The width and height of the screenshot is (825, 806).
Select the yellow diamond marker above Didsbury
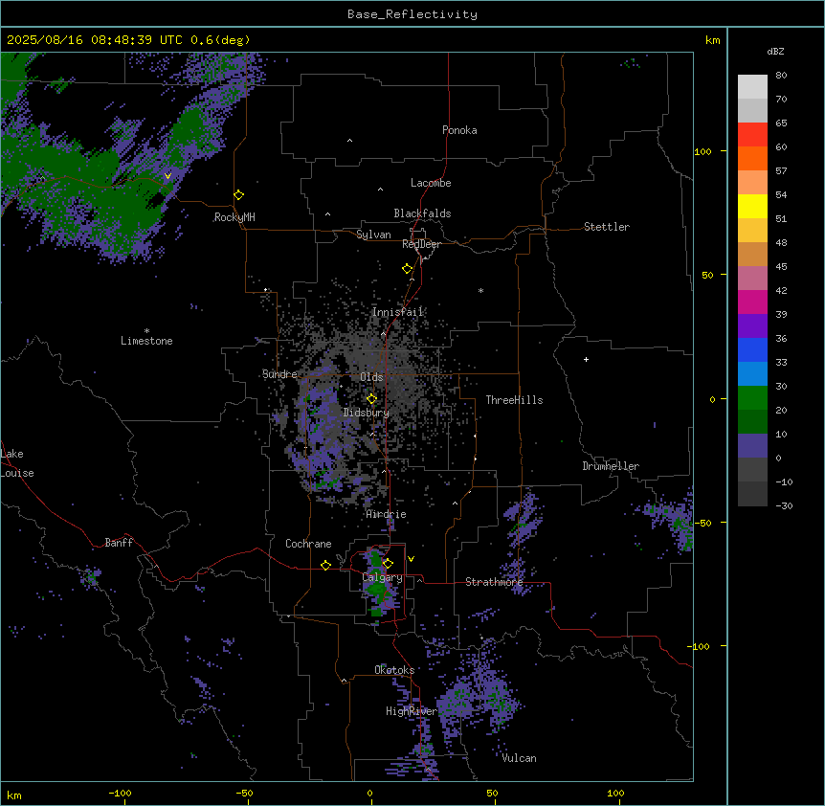pyautogui.click(x=372, y=398)
